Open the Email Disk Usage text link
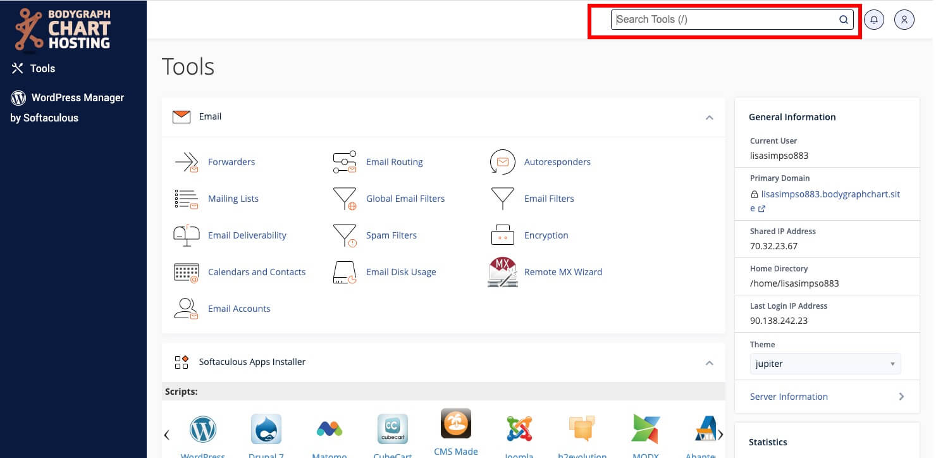Viewport: 943px width, 458px height. click(401, 272)
